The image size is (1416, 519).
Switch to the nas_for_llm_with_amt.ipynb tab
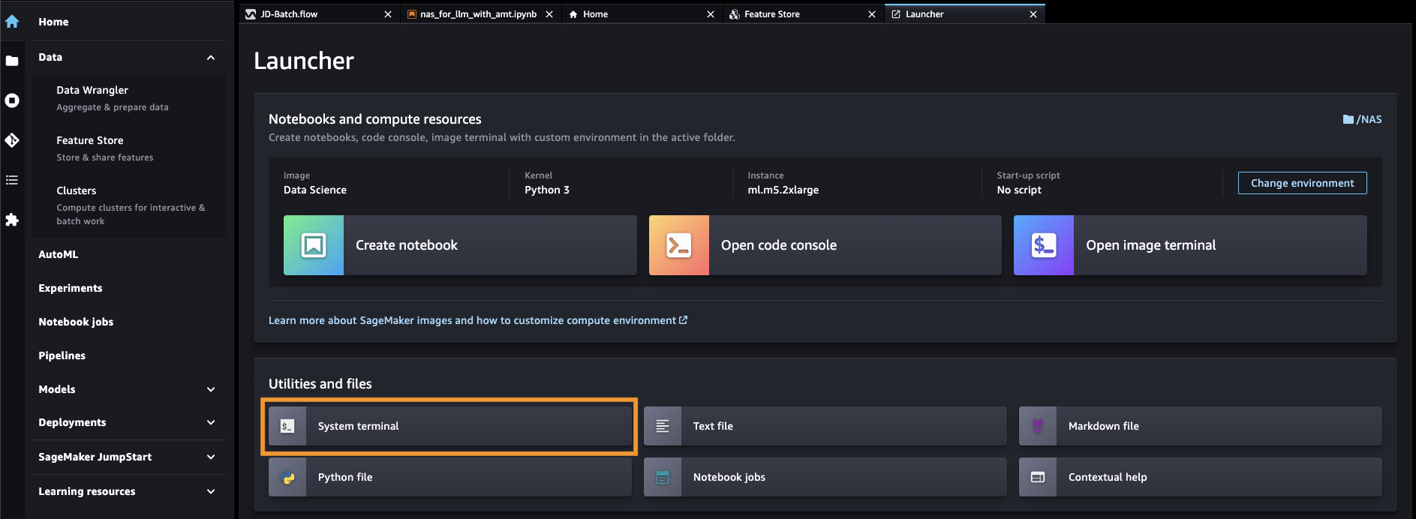click(480, 14)
